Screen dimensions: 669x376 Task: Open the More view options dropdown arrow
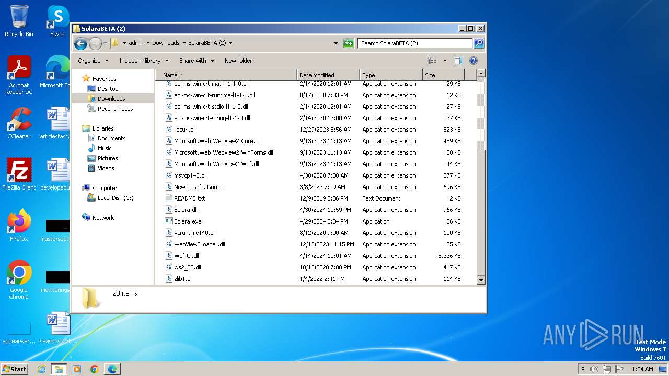coord(445,61)
